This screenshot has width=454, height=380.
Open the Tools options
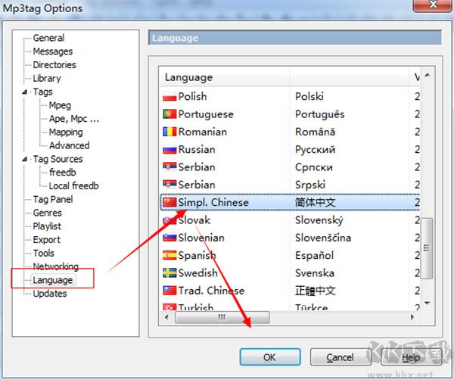pyautogui.click(x=43, y=253)
